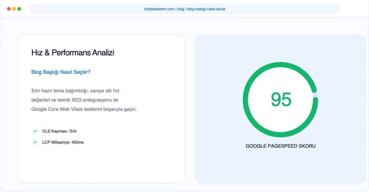Click the 95 score number

(x=281, y=99)
